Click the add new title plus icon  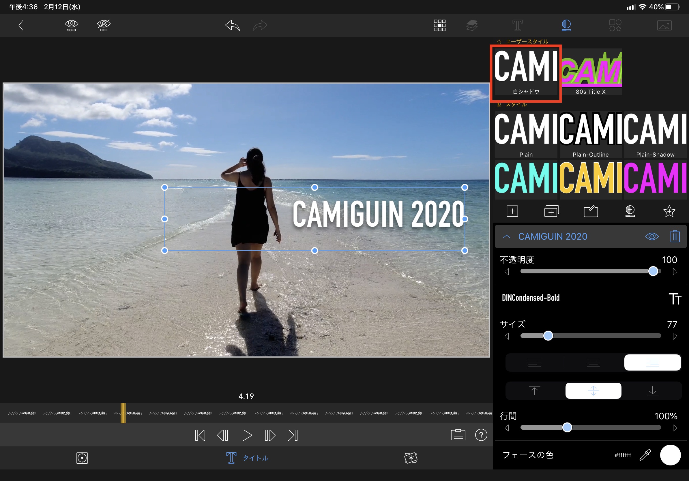[512, 211]
